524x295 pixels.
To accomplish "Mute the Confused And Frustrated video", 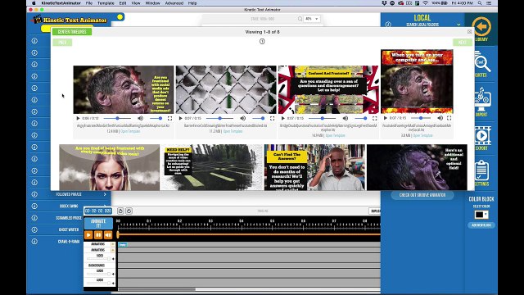I will (x=346, y=118).
